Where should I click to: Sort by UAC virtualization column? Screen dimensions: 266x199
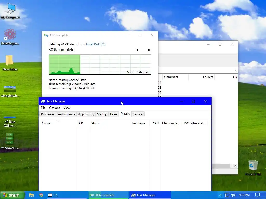(x=194, y=123)
